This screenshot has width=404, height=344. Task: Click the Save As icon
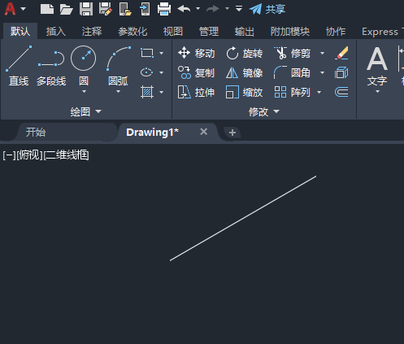pos(106,9)
